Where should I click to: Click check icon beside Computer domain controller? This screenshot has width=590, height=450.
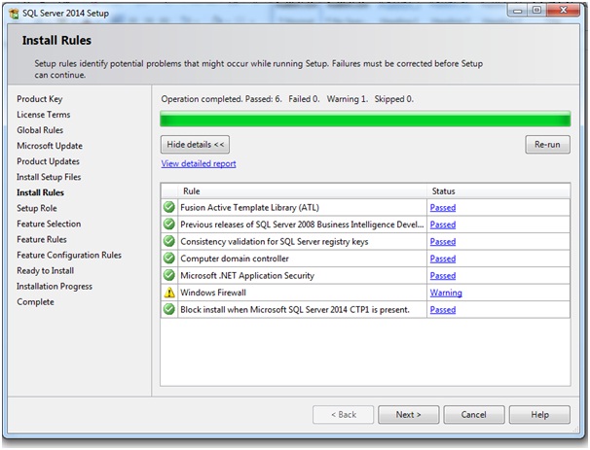tap(169, 259)
